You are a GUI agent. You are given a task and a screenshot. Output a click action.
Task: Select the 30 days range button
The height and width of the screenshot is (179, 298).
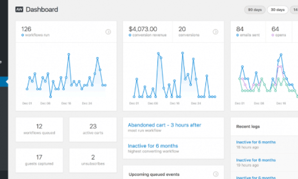[x=278, y=10]
